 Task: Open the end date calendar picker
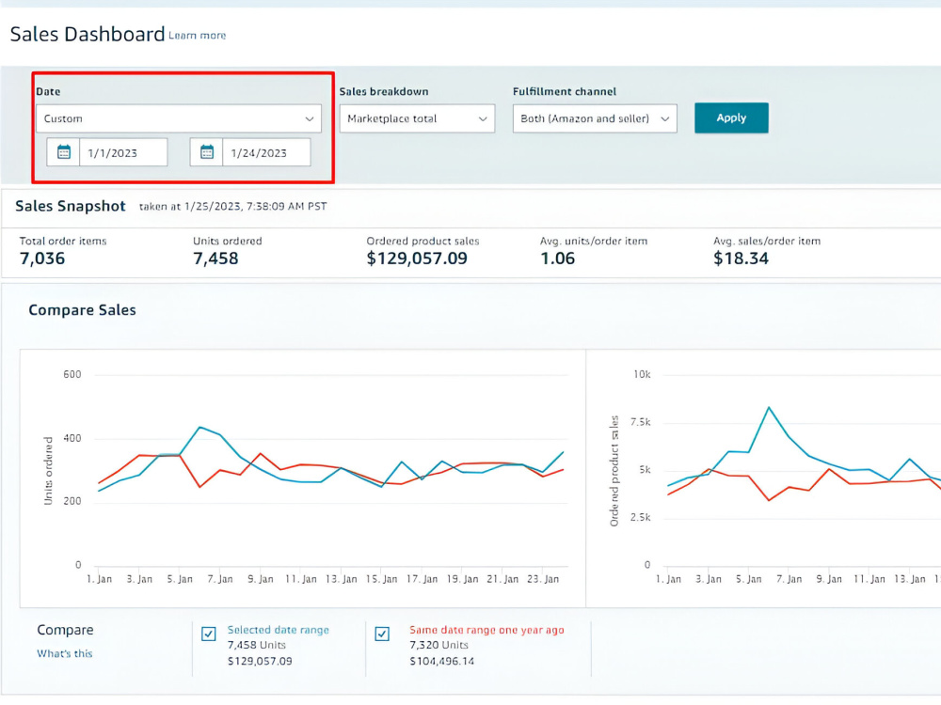point(206,152)
